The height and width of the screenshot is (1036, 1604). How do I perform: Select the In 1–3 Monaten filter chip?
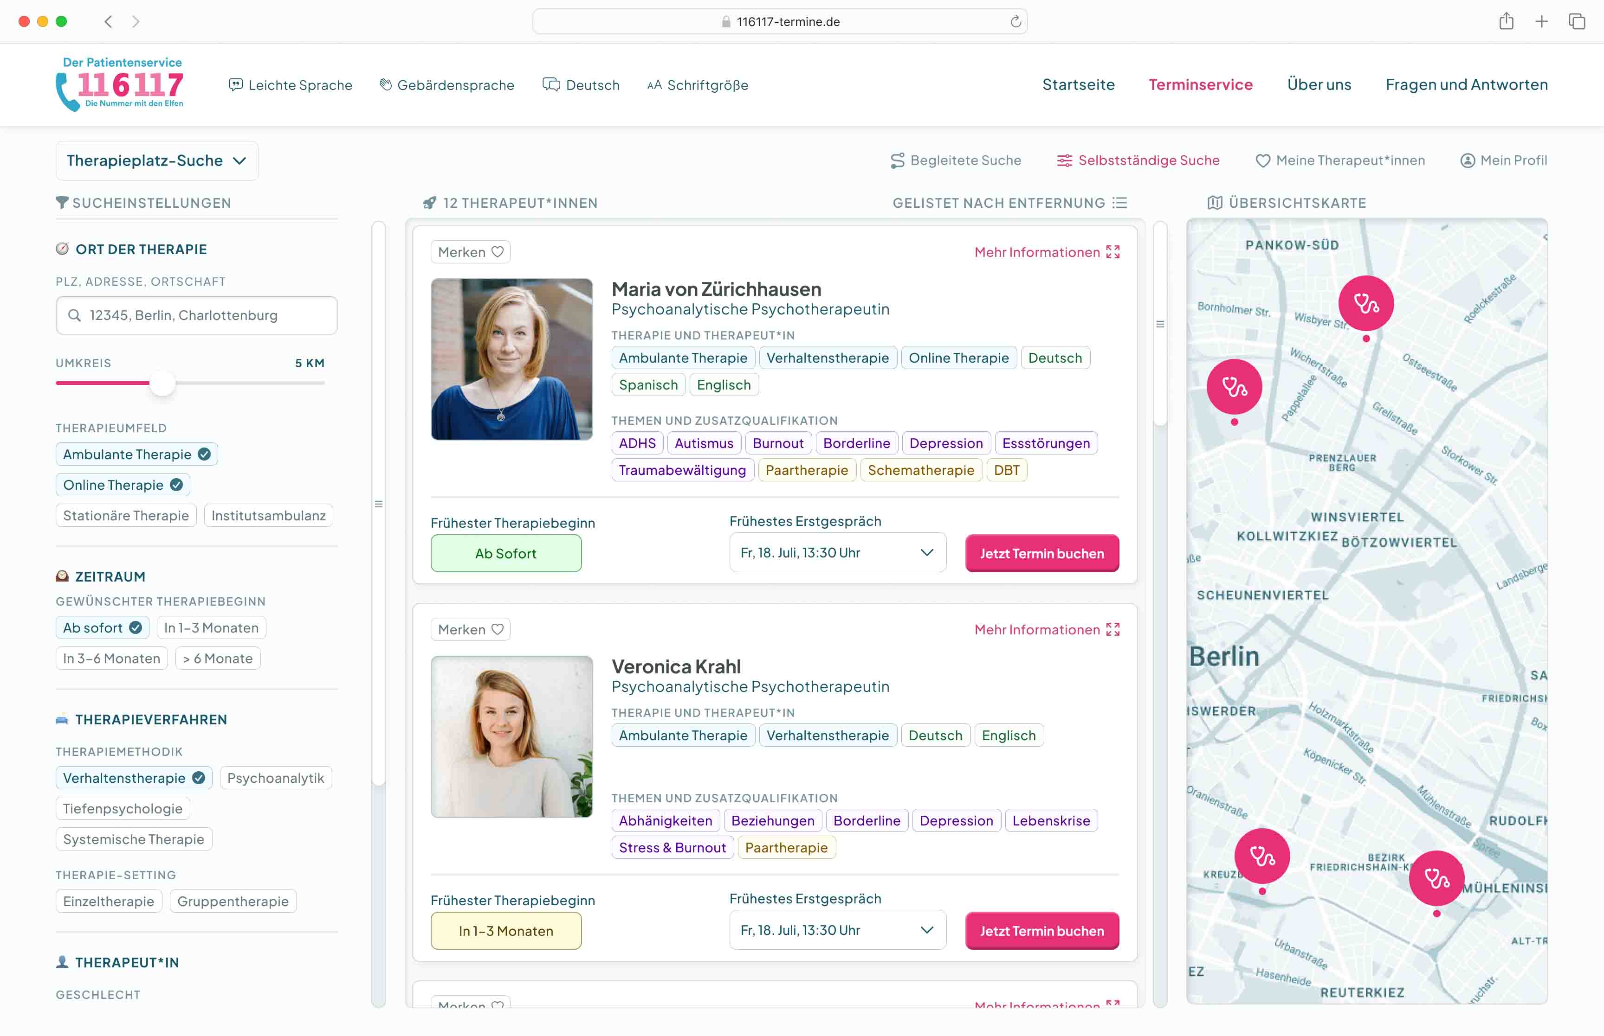coord(211,627)
